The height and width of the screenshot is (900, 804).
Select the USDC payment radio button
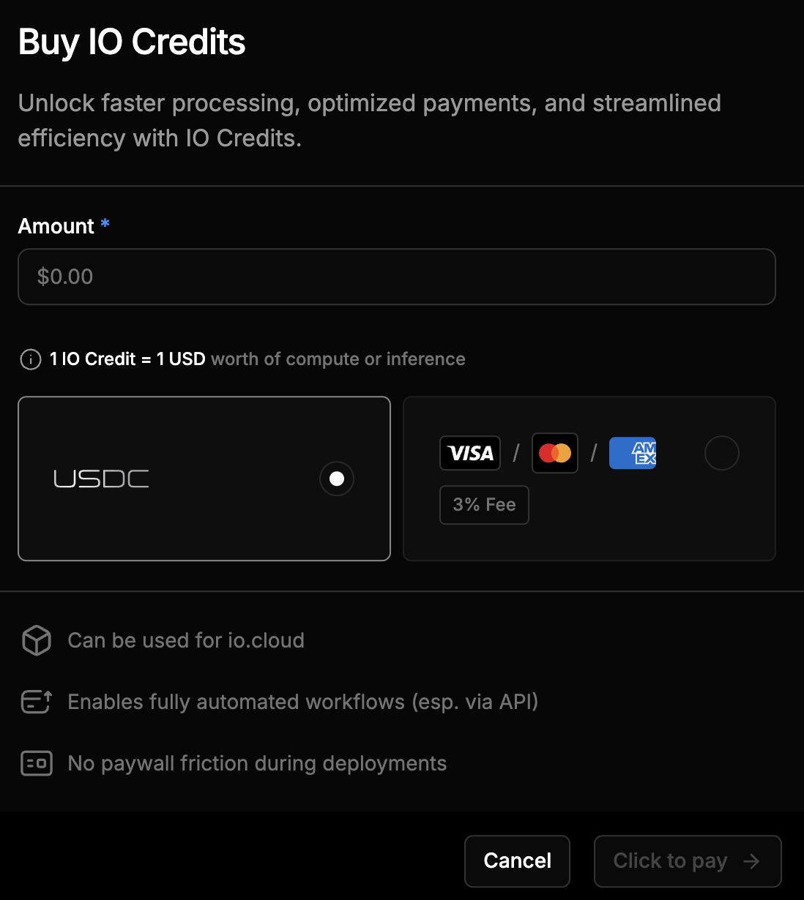tap(337, 479)
